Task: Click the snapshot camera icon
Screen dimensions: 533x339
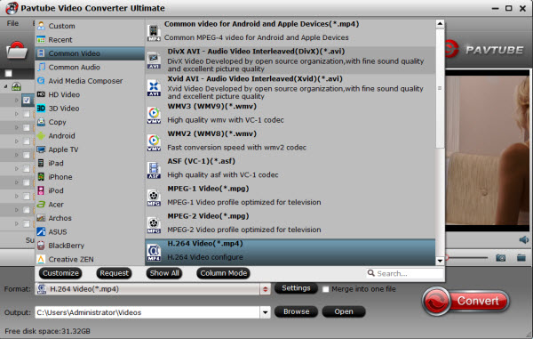Action: coord(500,258)
